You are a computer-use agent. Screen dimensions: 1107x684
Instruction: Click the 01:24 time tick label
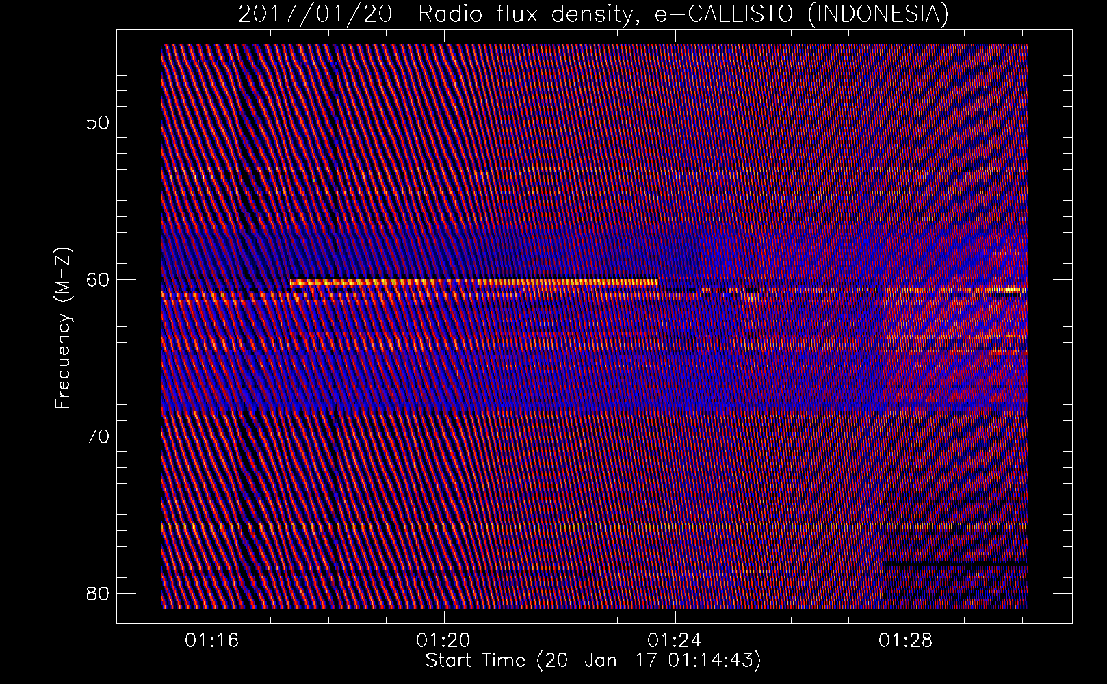click(x=675, y=641)
